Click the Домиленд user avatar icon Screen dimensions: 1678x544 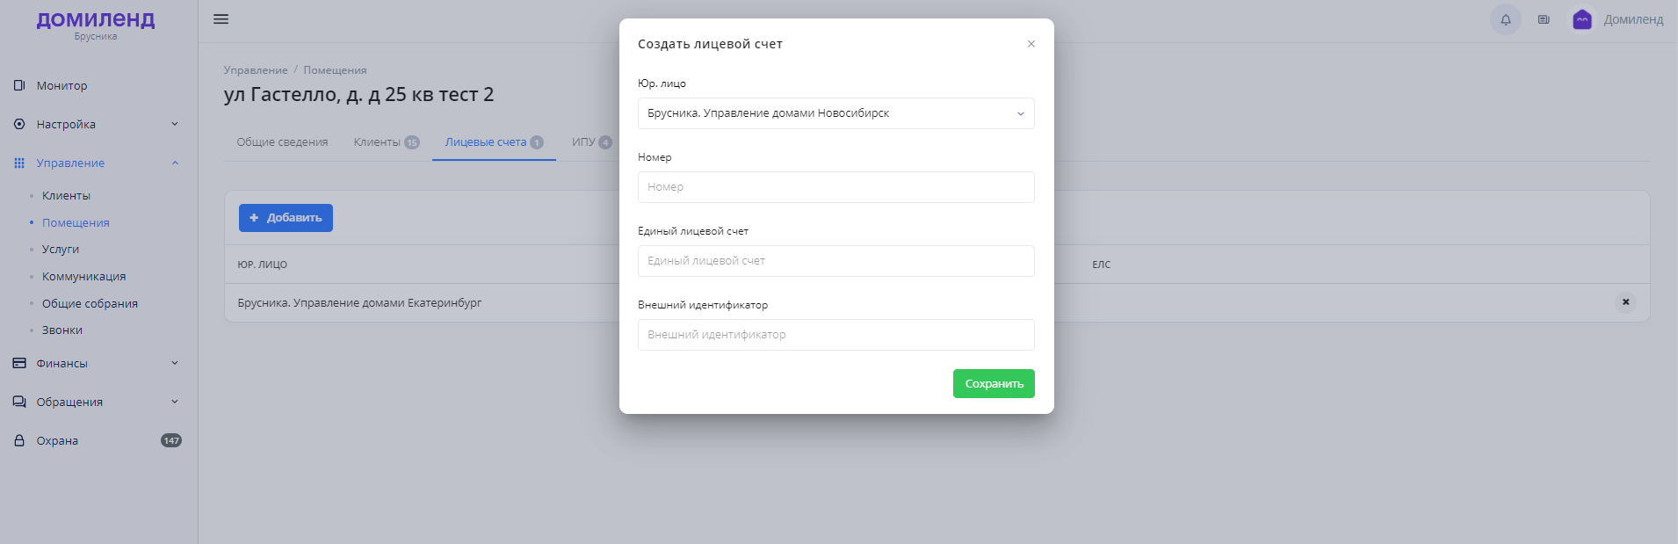pos(1582,19)
